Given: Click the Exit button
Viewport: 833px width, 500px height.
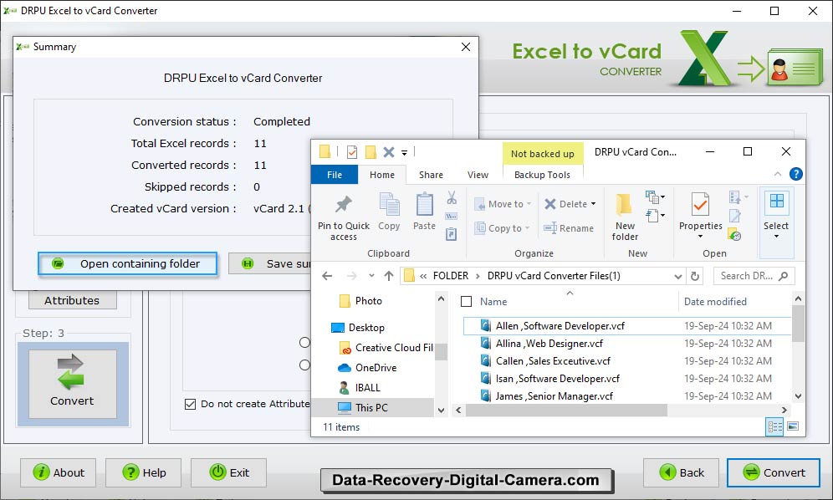Looking at the screenshot, I should click(229, 472).
